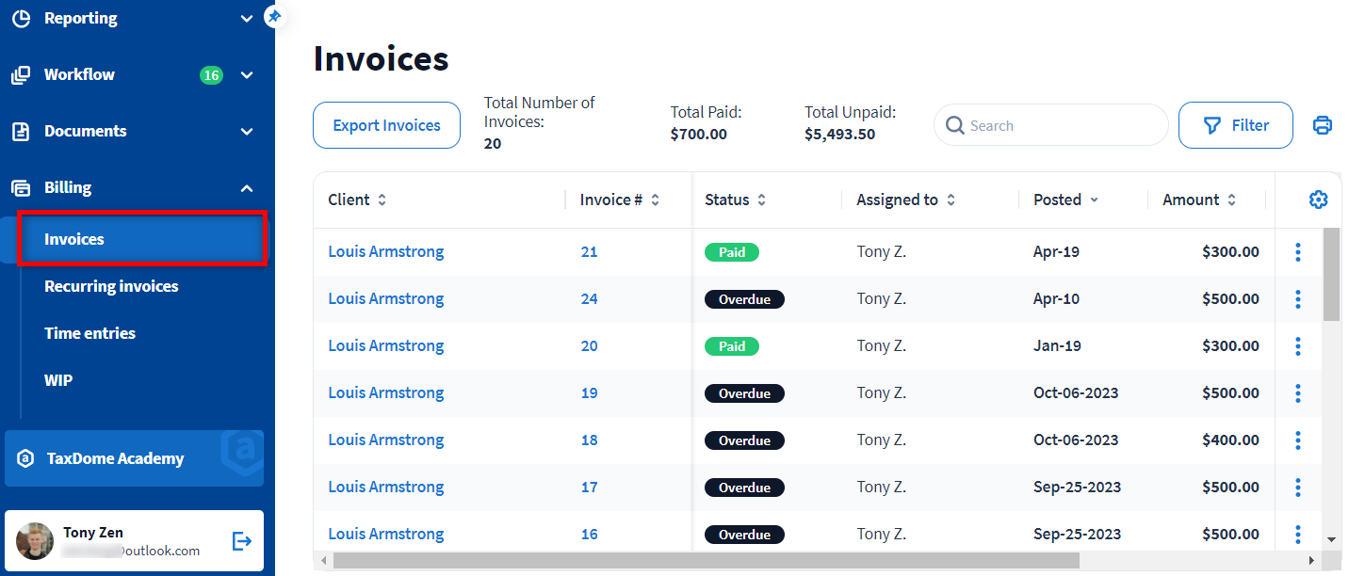Open Recurring invoices in sidebar
This screenshot has width=1349, height=576.
tap(111, 286)
